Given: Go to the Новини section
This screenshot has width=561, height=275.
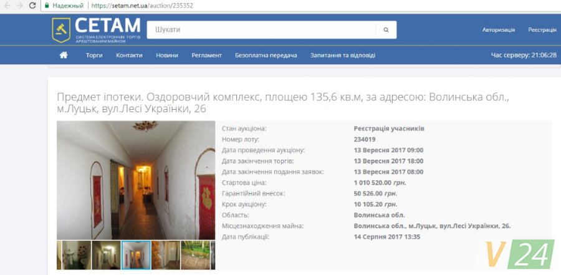Looking at the screenshot, I should pyautogui.click(x=167, y=55).
